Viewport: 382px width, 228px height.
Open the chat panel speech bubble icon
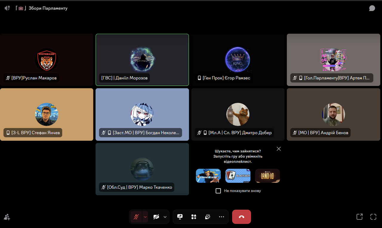pyautogui.click(x=372, y=8)
